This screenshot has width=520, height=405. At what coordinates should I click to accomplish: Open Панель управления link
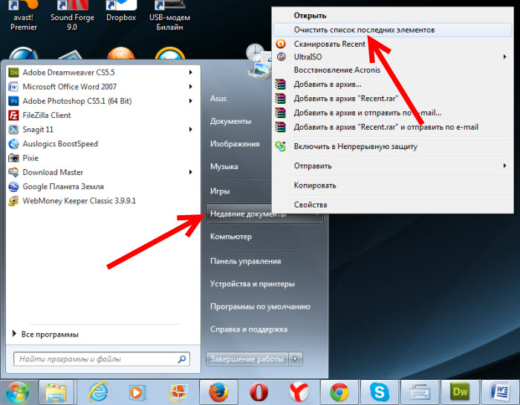tap(245, 261)
